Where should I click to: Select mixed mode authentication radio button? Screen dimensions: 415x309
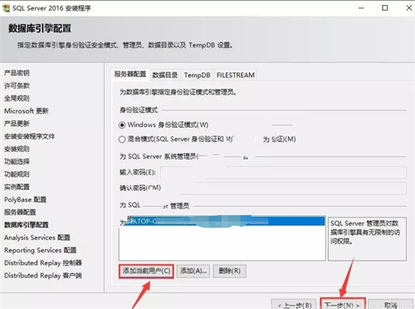pyautogui.click(x=122, y=140)
